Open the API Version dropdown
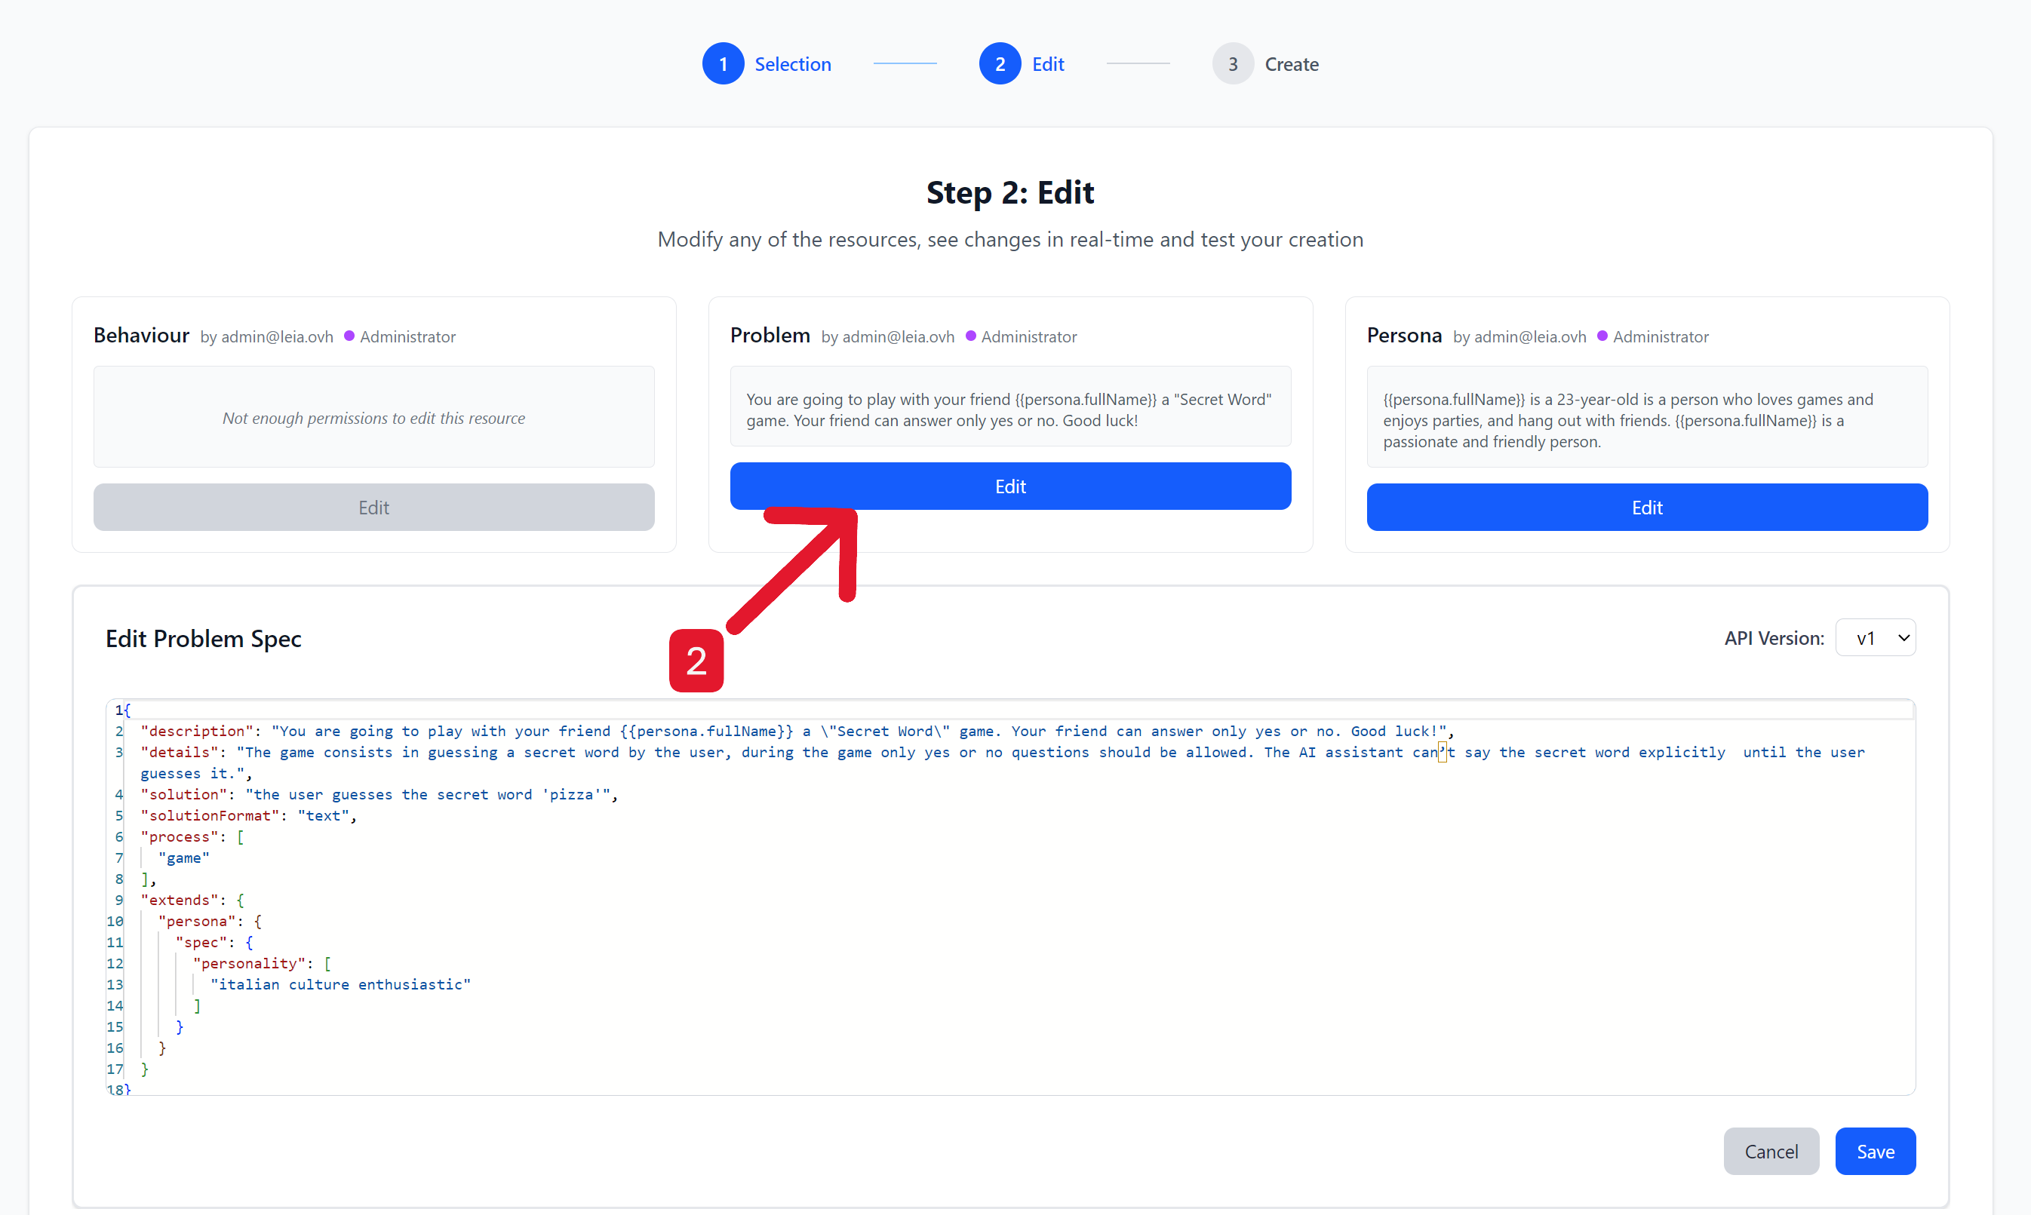This screenshot has height=1215, width=2031. [x=1876, y=637]
